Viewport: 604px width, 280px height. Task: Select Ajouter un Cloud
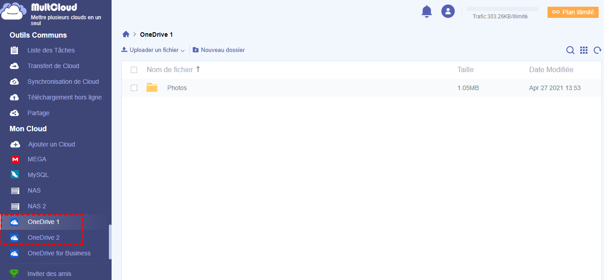point(52,144)
